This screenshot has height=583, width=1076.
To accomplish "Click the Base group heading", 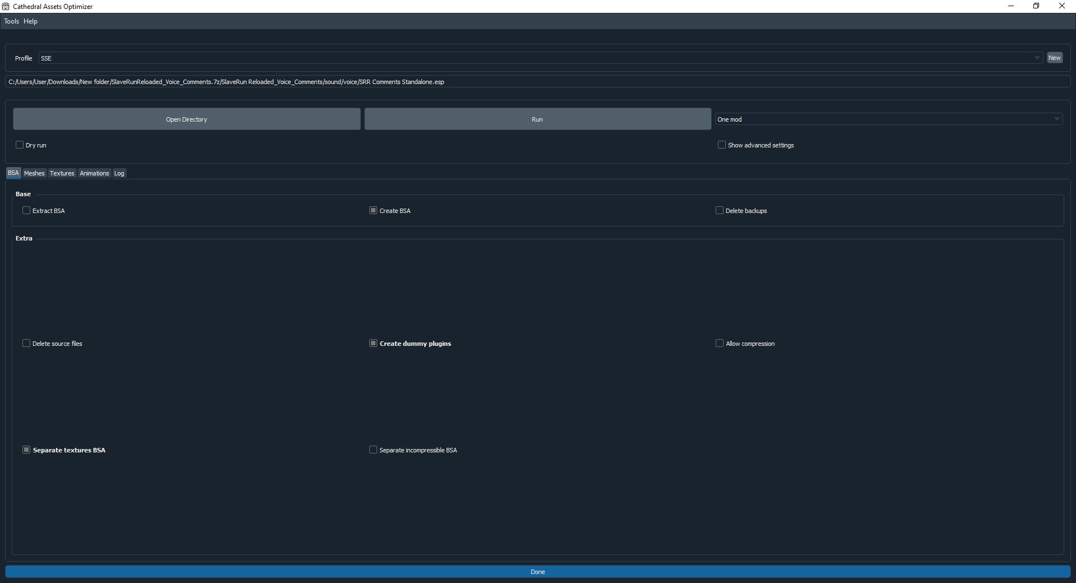I will [23, 194].
